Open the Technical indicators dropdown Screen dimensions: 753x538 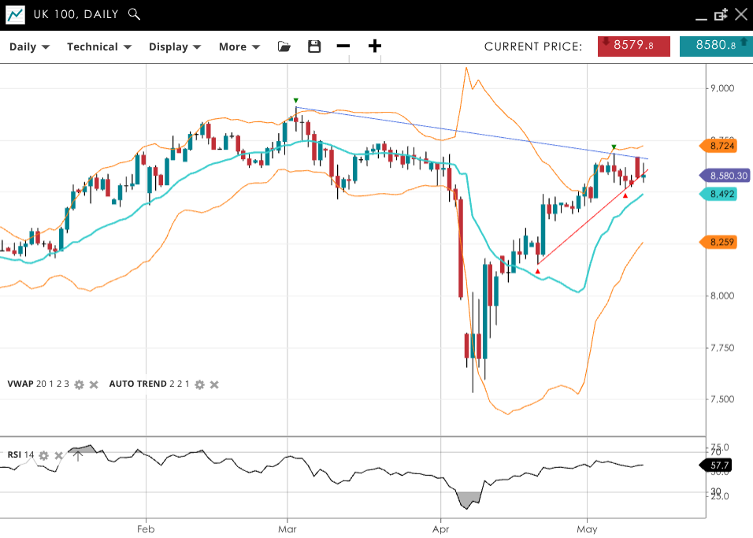tap(98, 46)
